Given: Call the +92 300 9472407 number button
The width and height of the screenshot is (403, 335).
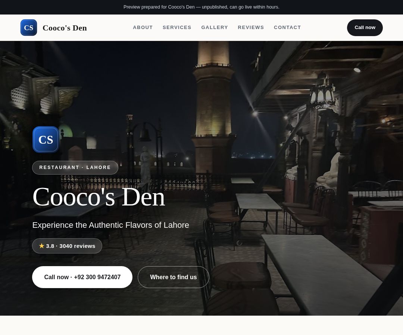Looking at the screenshot, I should (82, 277).
